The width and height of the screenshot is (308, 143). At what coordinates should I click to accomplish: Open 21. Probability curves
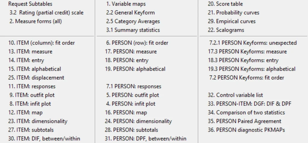coord(233,13)
